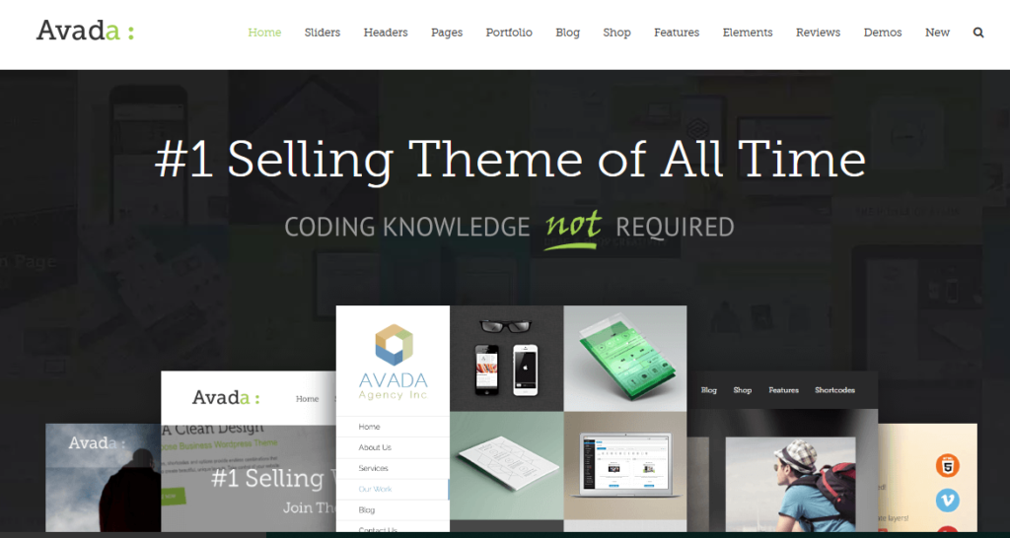1010x538 pixels.
Task: Go to the Blog menu item
Action: pyautogui.click(x=567, y=33)
